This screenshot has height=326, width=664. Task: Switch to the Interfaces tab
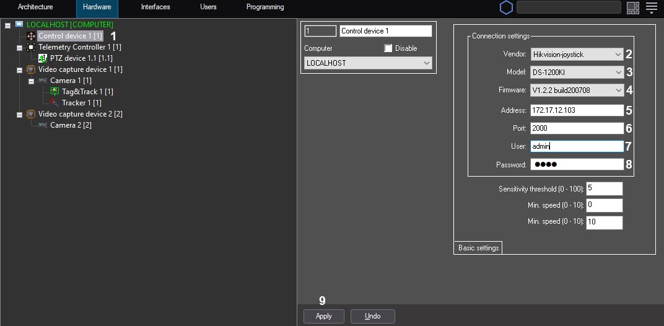click(155, 7)
